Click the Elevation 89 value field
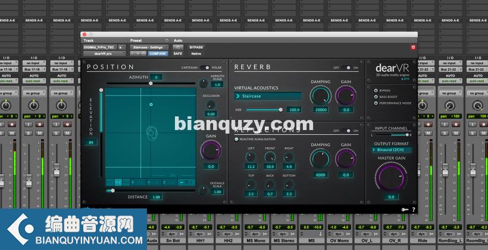 click(91, 143)
